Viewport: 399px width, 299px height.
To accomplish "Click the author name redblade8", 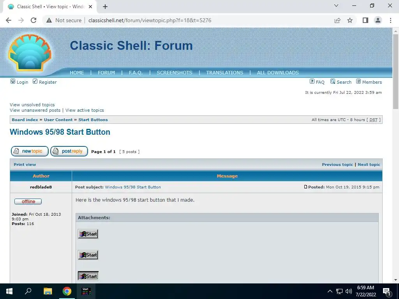I will click(x=41, y=187).
